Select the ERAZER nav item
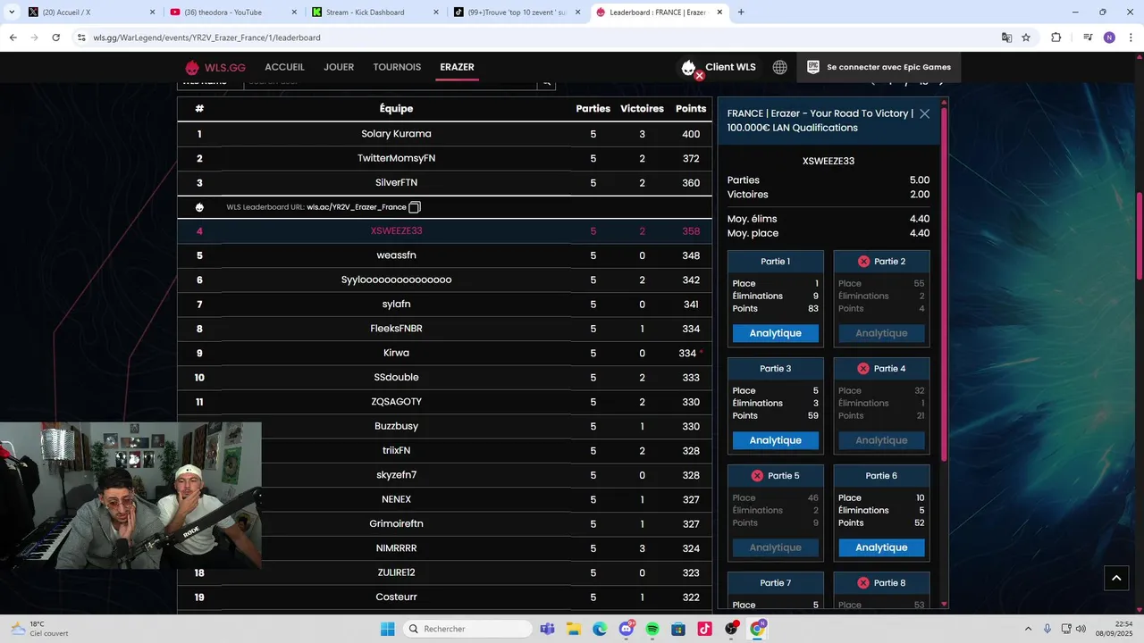This screenshot has width=1144, height=643. 457,67
